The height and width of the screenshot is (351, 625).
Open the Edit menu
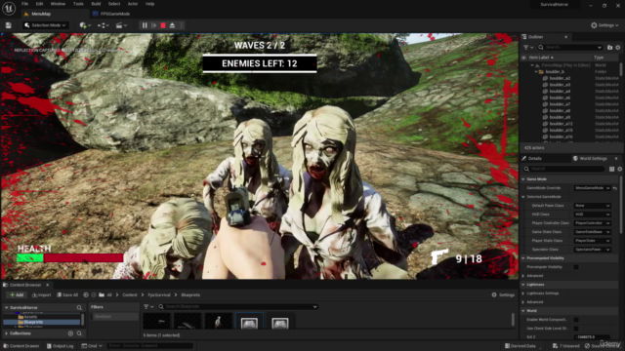[39, 4]
